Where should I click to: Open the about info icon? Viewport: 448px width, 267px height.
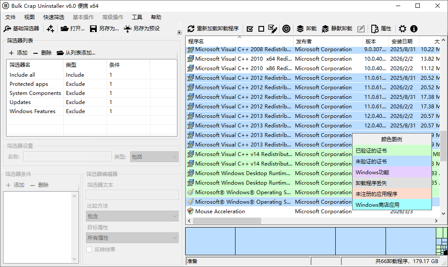413,29
